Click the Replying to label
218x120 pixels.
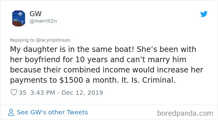pos(22,40)
